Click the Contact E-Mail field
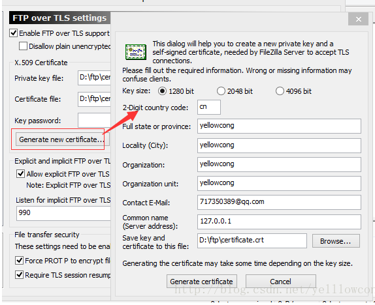The image size is (375, 305). (279, 202)
